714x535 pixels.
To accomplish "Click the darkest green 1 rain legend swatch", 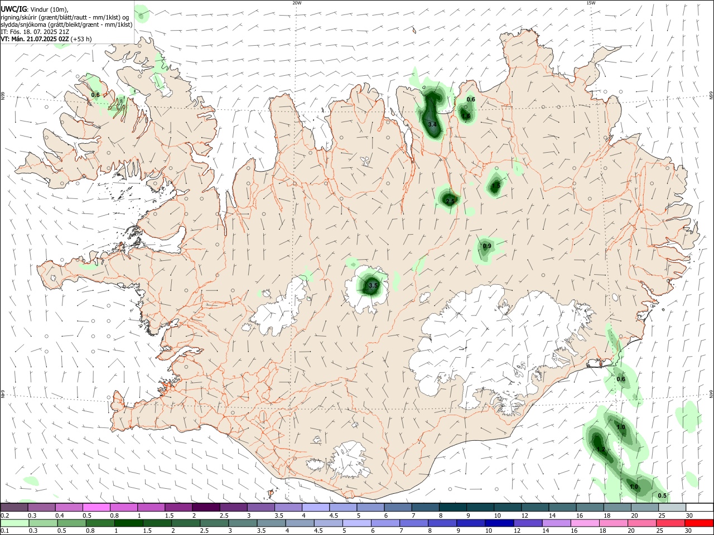I will tap(129, 523).
